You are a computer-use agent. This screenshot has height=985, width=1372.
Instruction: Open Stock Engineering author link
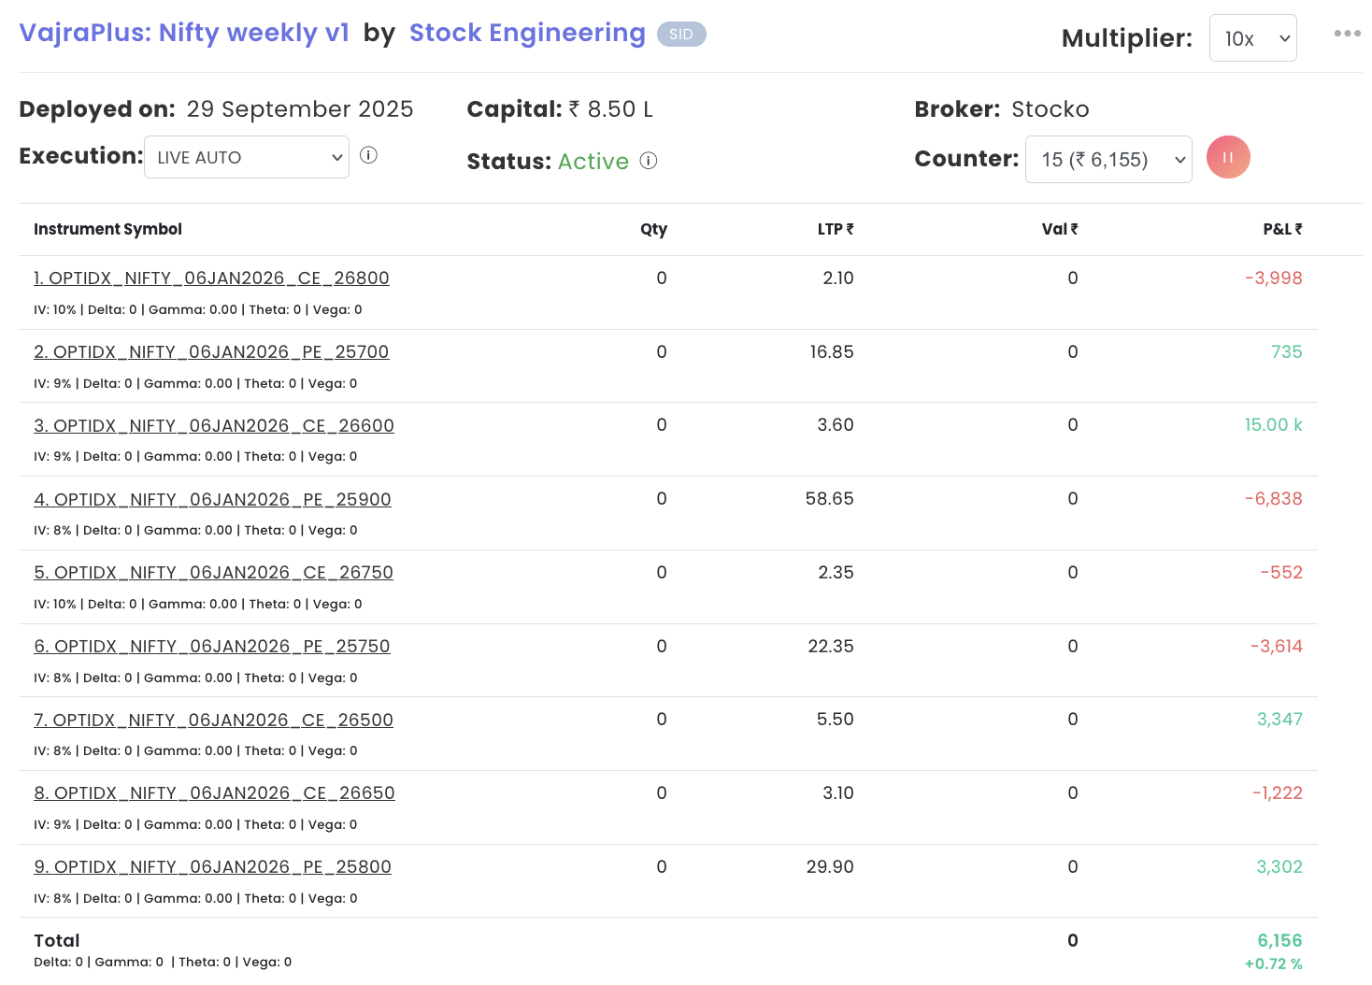click(527, 33)
